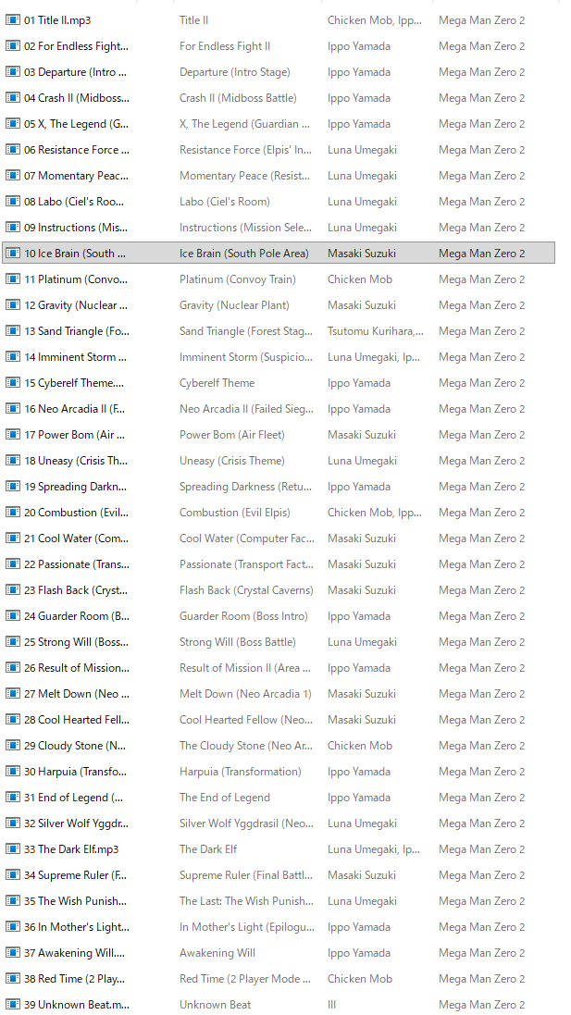Image resolution: width=571 pixels, height=1015 pixels.
Task: Click the file icon for 05 X, The Legend
Action: coord(12,124)
